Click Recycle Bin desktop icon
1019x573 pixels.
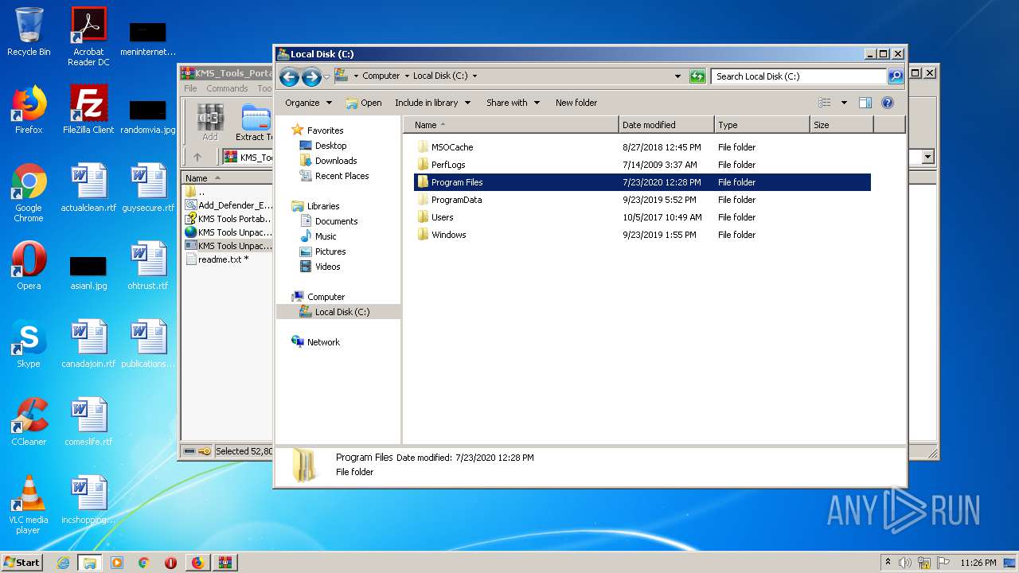point(29,33)
